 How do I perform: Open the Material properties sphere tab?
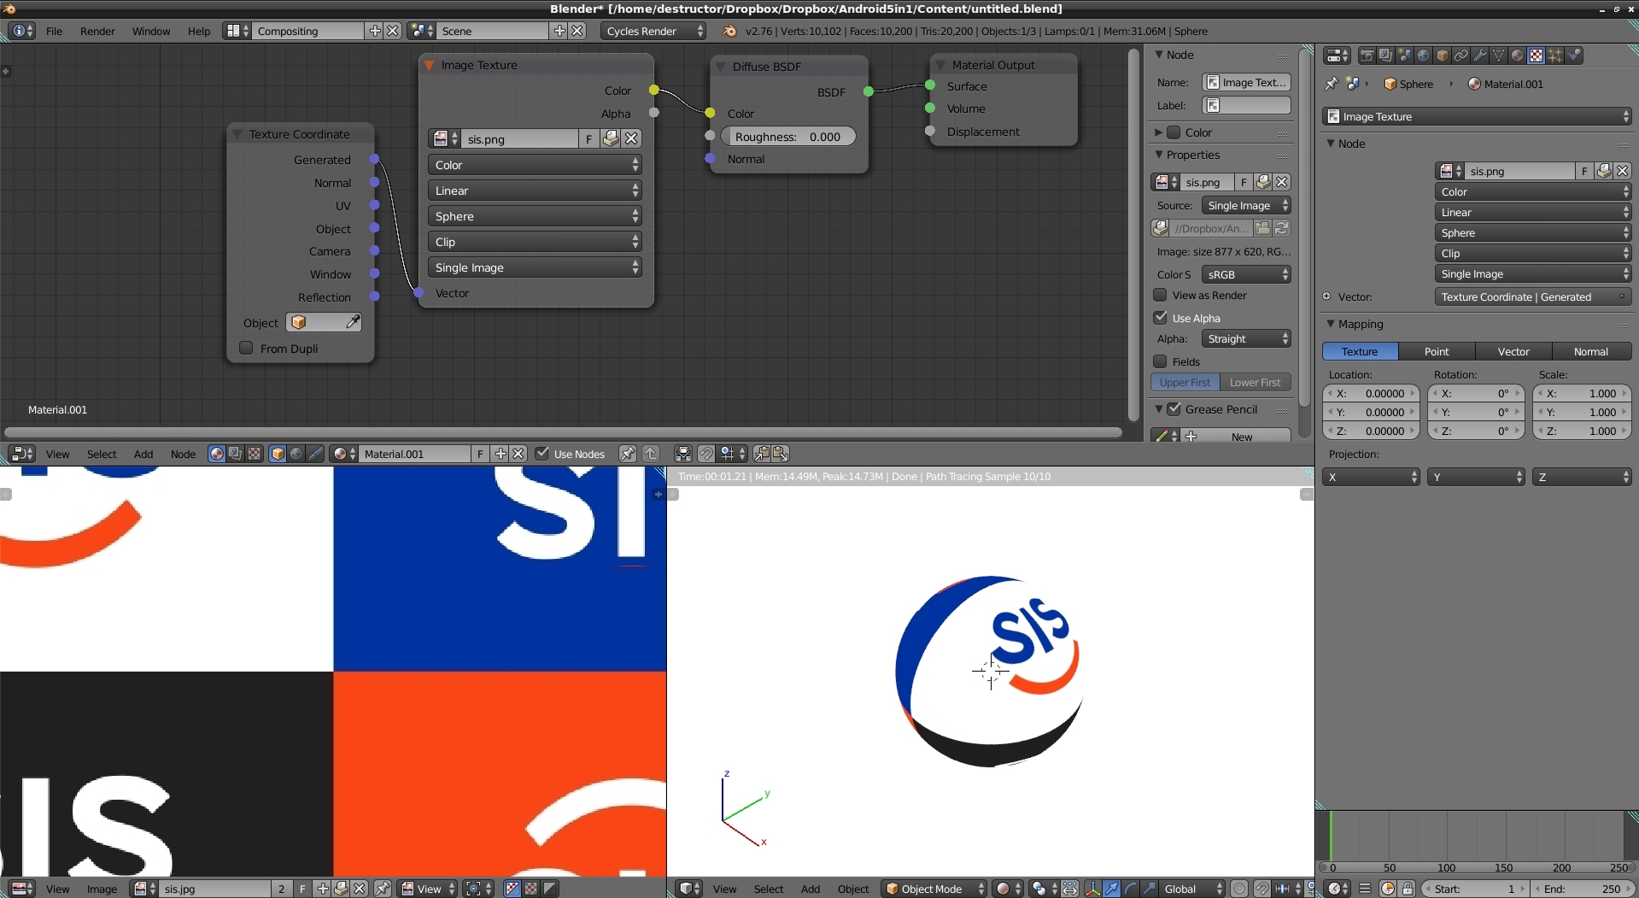(1517, 56)
